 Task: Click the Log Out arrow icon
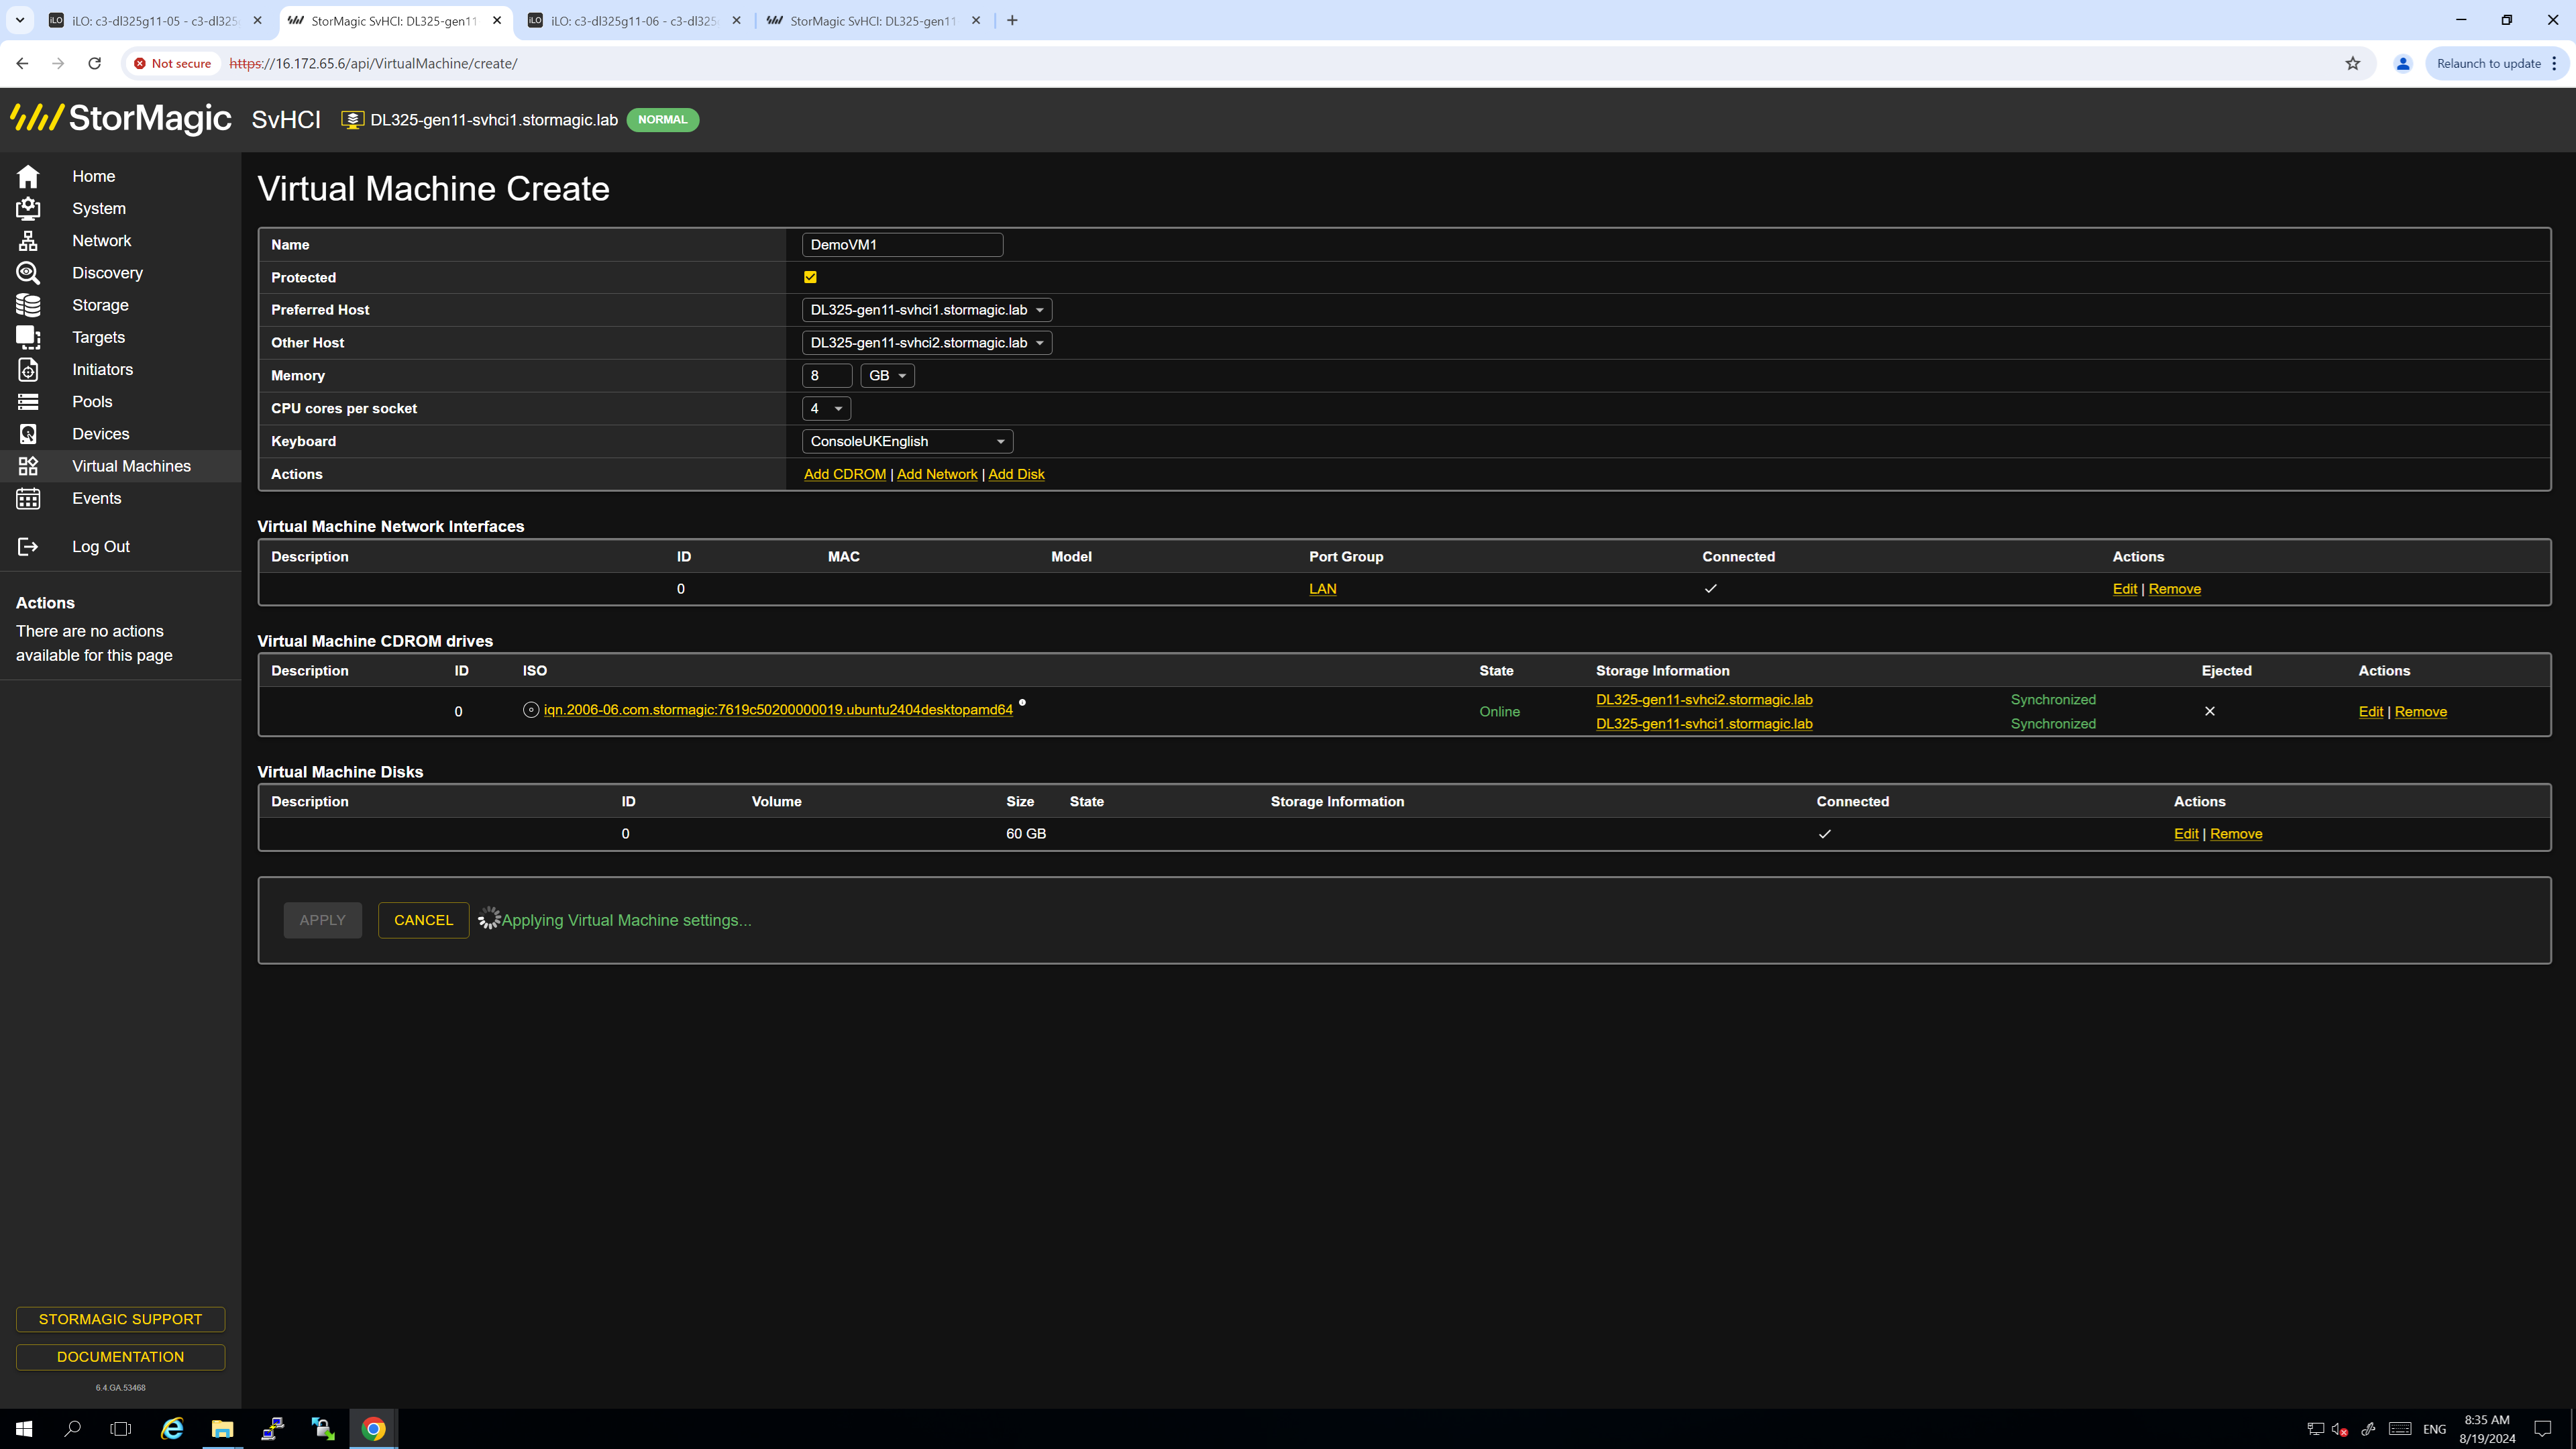[28, 546]
